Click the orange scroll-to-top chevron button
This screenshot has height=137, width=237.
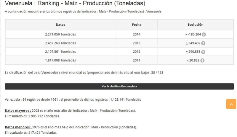[231, 104]
